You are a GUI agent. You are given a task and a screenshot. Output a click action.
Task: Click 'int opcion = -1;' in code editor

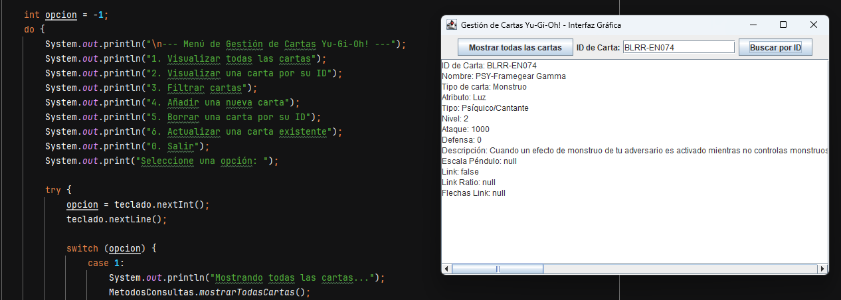[66, 15]
